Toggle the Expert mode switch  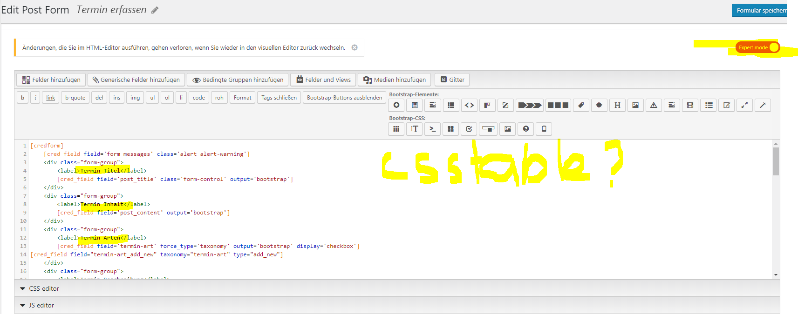(x=758, y=47)
